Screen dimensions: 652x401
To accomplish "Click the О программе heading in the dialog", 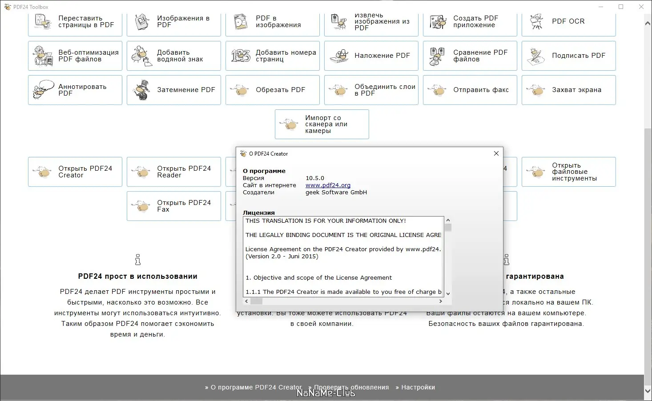I will point(264,171).
